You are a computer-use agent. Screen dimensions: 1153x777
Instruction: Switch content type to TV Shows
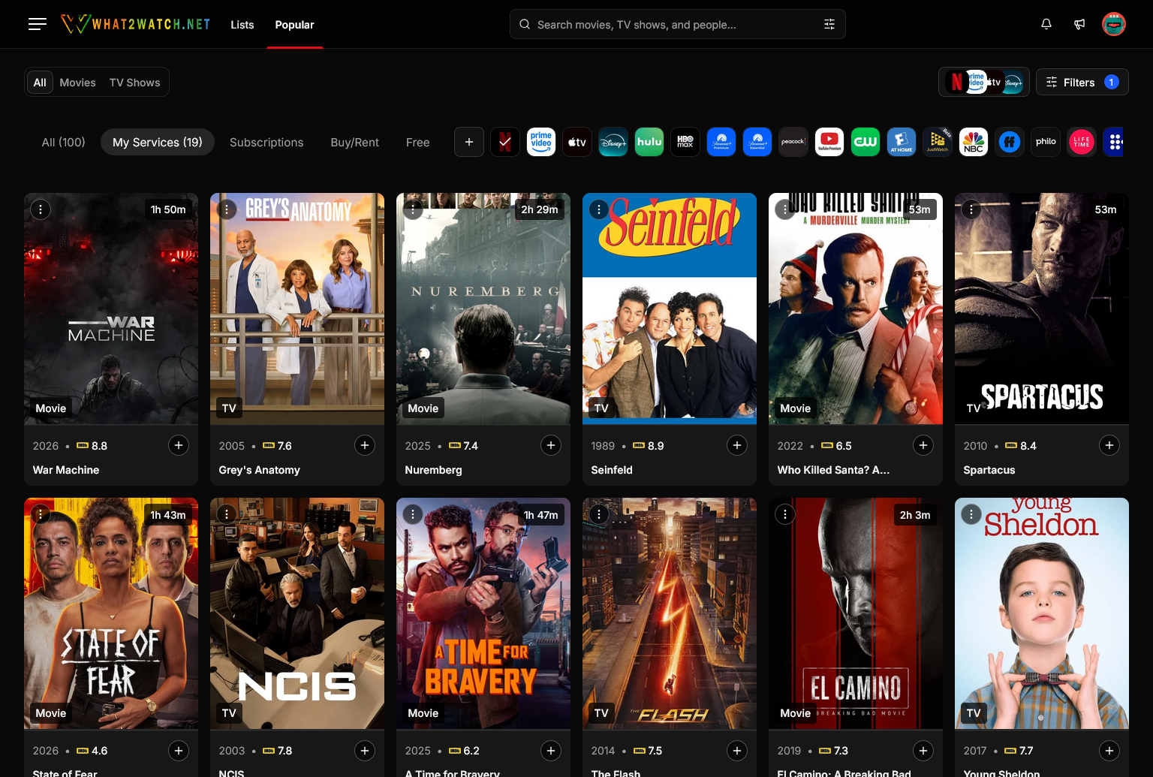[134, 83]
